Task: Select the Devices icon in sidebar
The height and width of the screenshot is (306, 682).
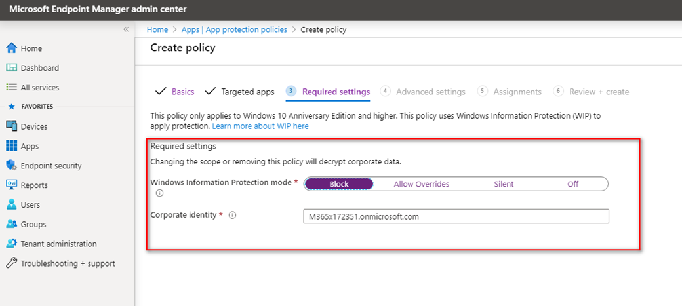Action: click(x=11, y=126)
